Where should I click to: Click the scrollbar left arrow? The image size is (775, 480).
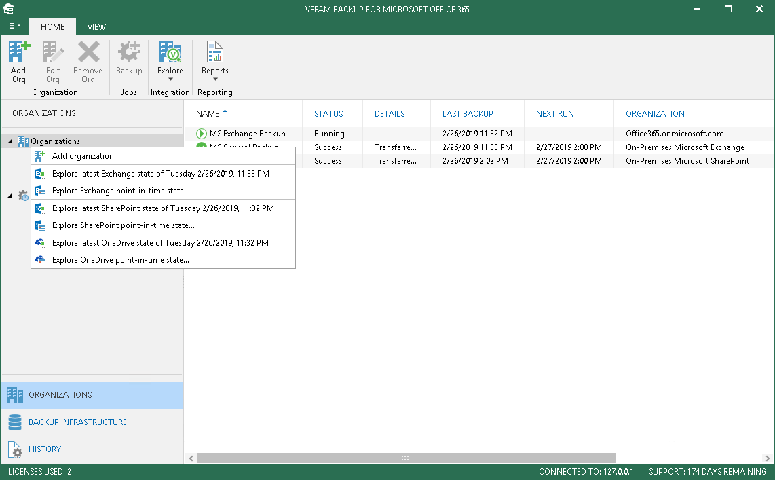point(191,458)
